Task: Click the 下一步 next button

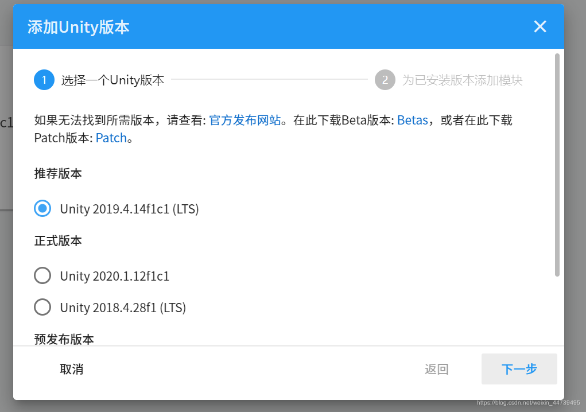Action: pyautogui.click(x=519, y=368)
